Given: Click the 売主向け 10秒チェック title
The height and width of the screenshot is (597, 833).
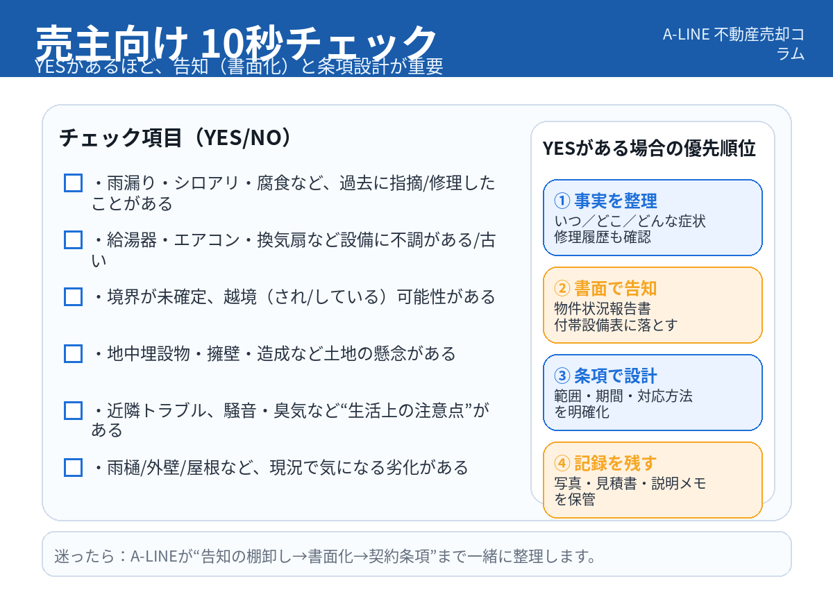Looking at the screenshot, I should click(x=236, y=42).
